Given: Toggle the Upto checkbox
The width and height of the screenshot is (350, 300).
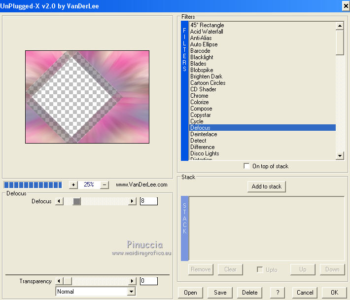Looking at the screenshot, I should [260, 269].
